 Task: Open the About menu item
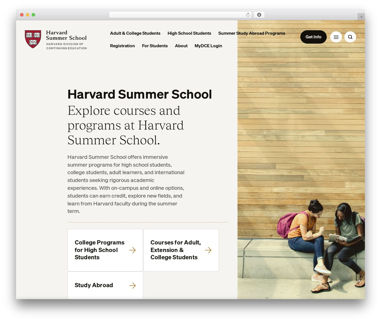[x=181, y=46]
